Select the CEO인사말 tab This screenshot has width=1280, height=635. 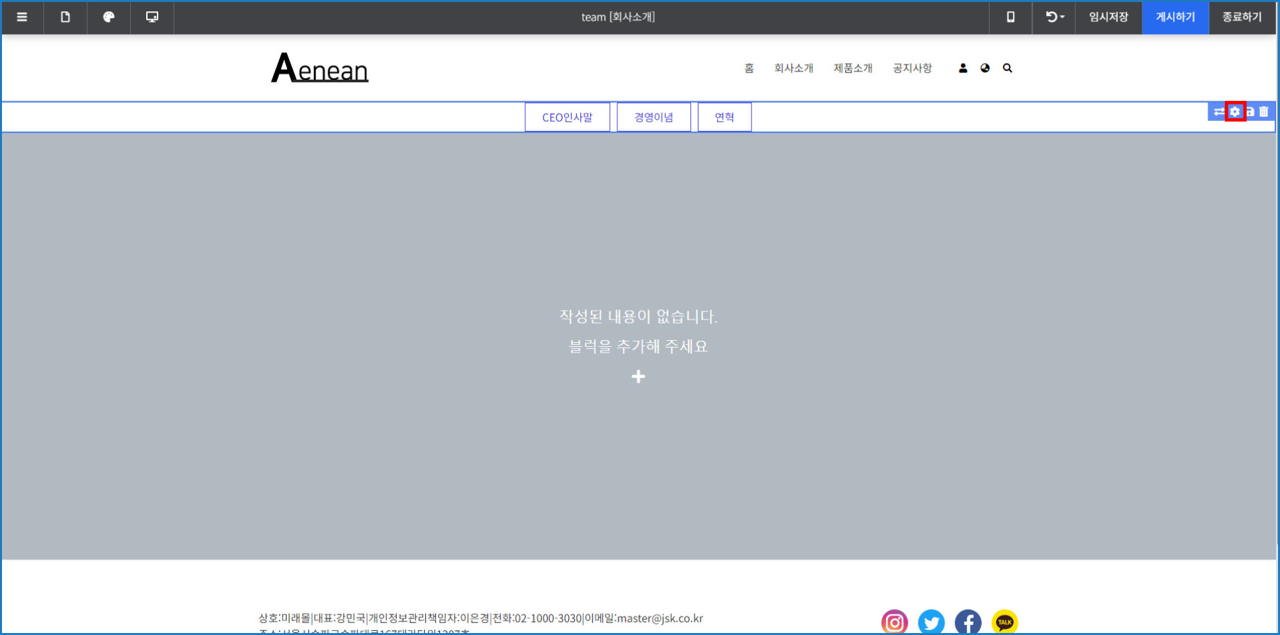tap(567, 118)
